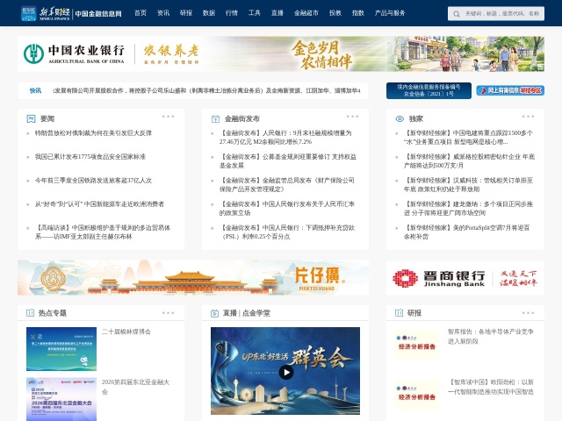The width and height of the screenshot is (562, 421).
Task: Open 智库读中国 欧阳劲松 article link
Action: pos(490,387)
